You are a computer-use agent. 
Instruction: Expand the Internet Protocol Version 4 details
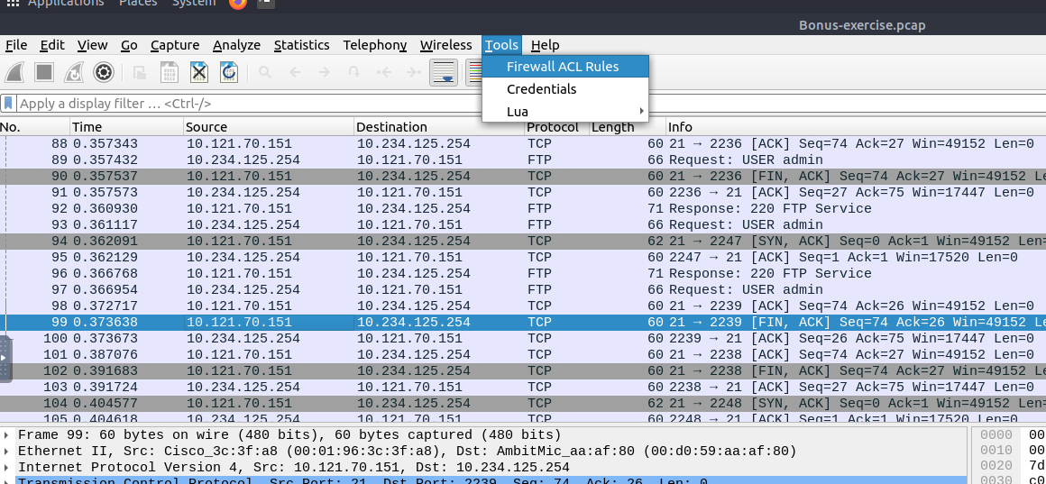click(x=6, y=468)
